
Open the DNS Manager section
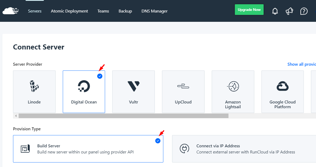[154, 11]
